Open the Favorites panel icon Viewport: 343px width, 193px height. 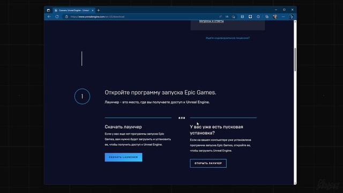pyautogui.click(x=242, y=17)
